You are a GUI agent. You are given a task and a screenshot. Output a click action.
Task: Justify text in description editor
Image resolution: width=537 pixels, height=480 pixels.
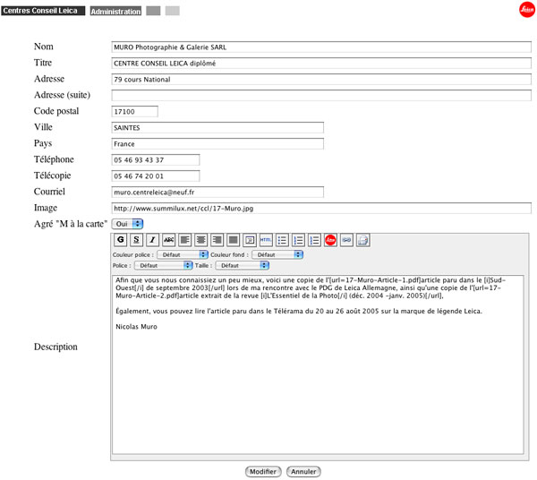click(234, 240)
